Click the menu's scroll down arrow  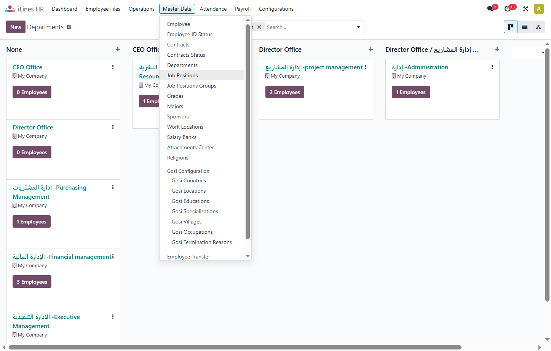click(x=248, y=256)
